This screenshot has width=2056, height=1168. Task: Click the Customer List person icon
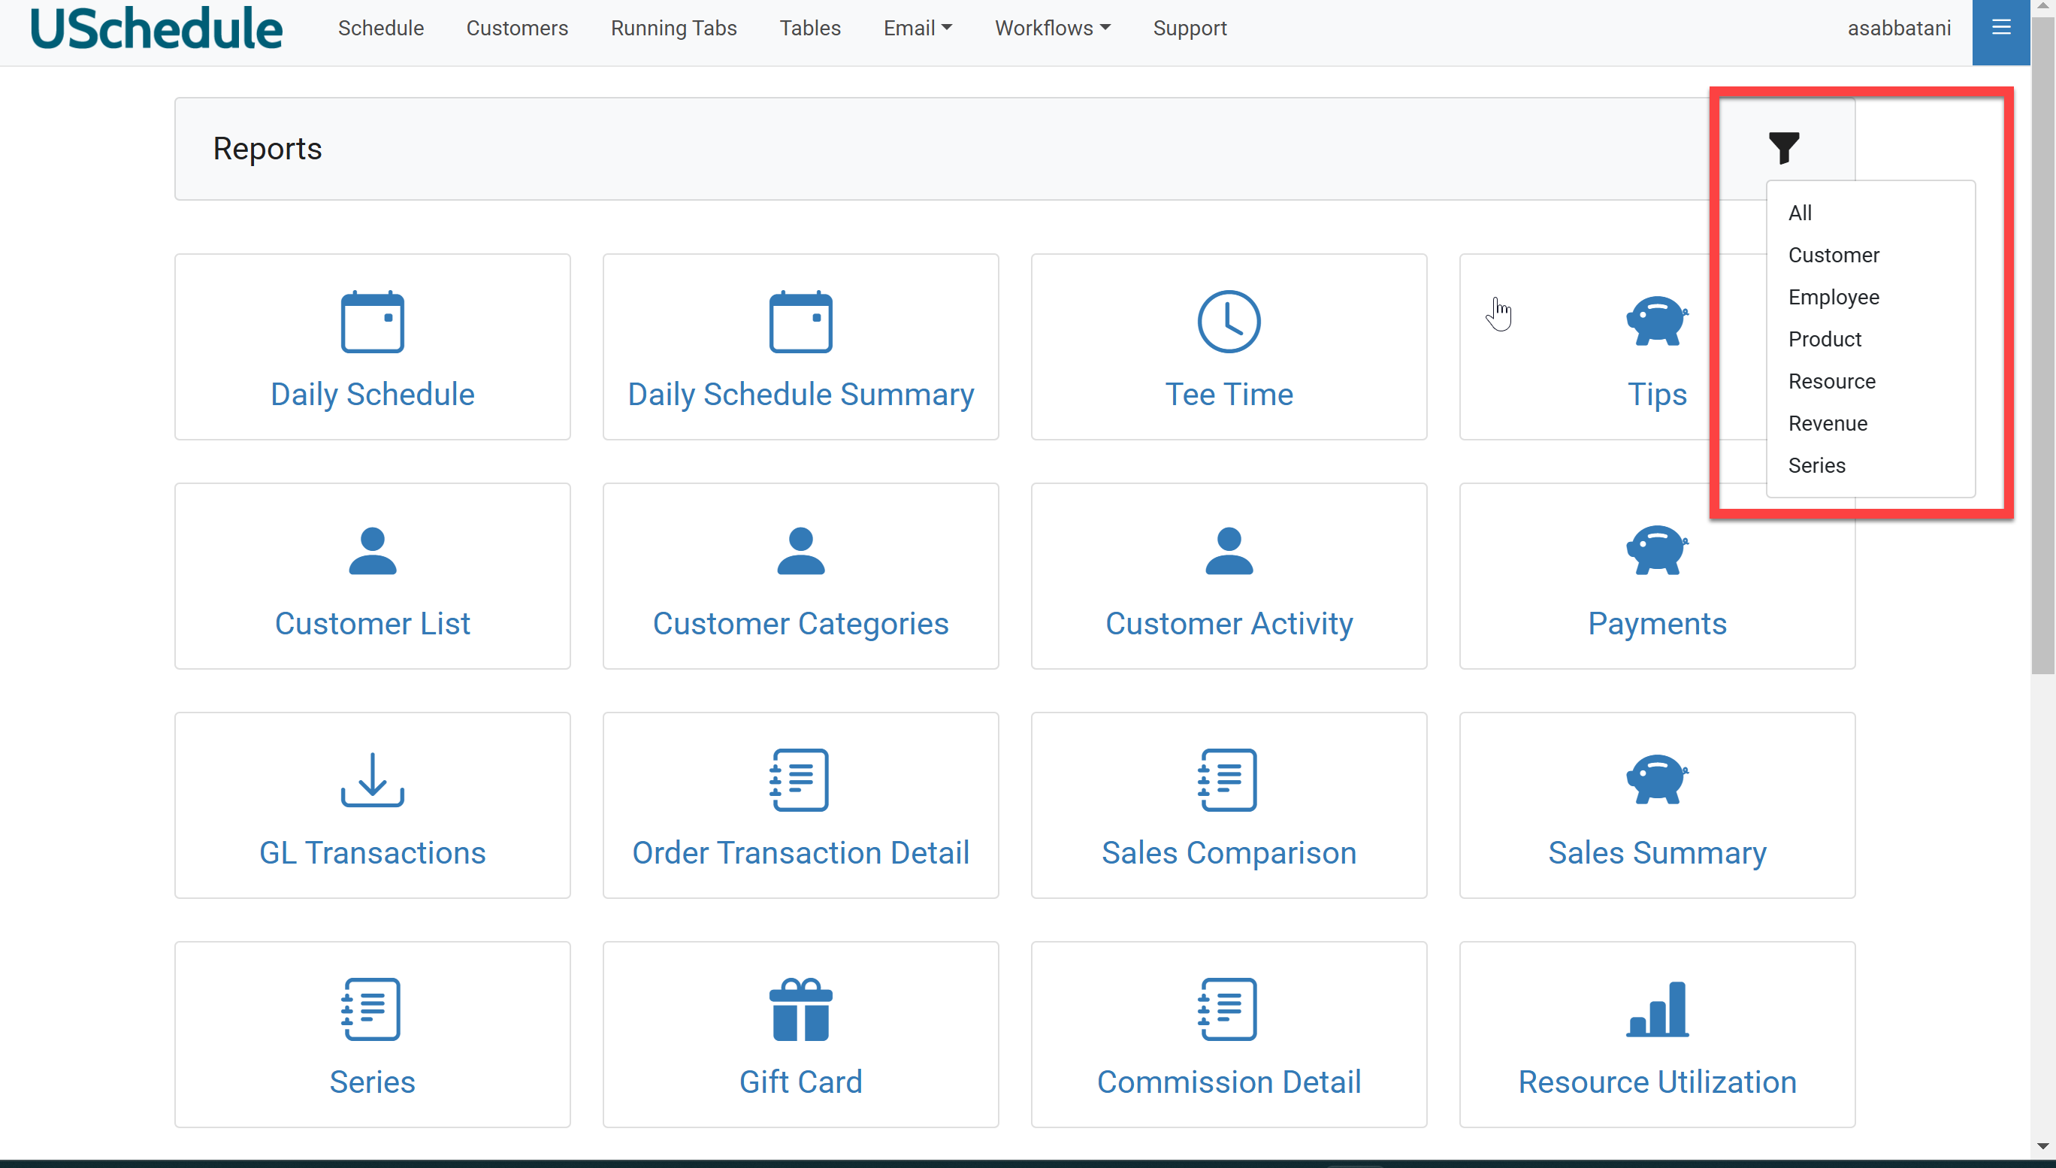pos(372,550)
